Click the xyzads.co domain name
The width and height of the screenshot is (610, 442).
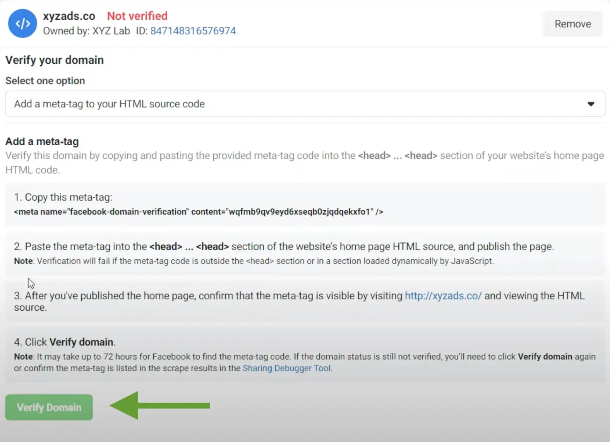coord(69,16)
